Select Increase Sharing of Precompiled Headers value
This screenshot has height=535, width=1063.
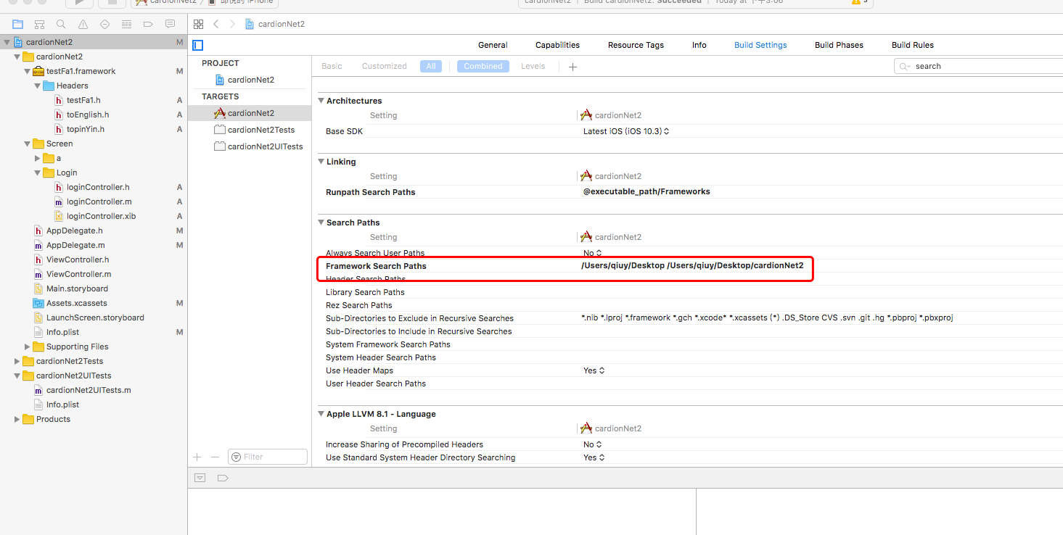point(593,444)
